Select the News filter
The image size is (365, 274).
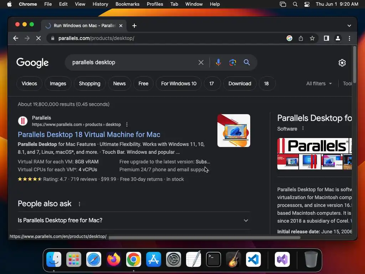pos(119,83)
